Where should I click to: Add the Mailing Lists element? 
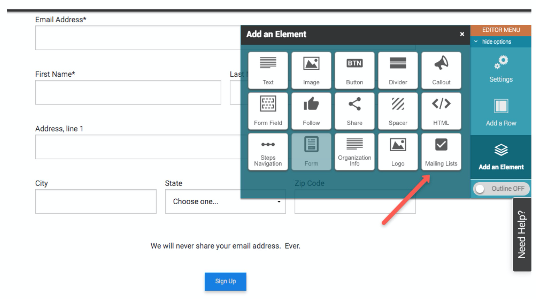(441, 152)
